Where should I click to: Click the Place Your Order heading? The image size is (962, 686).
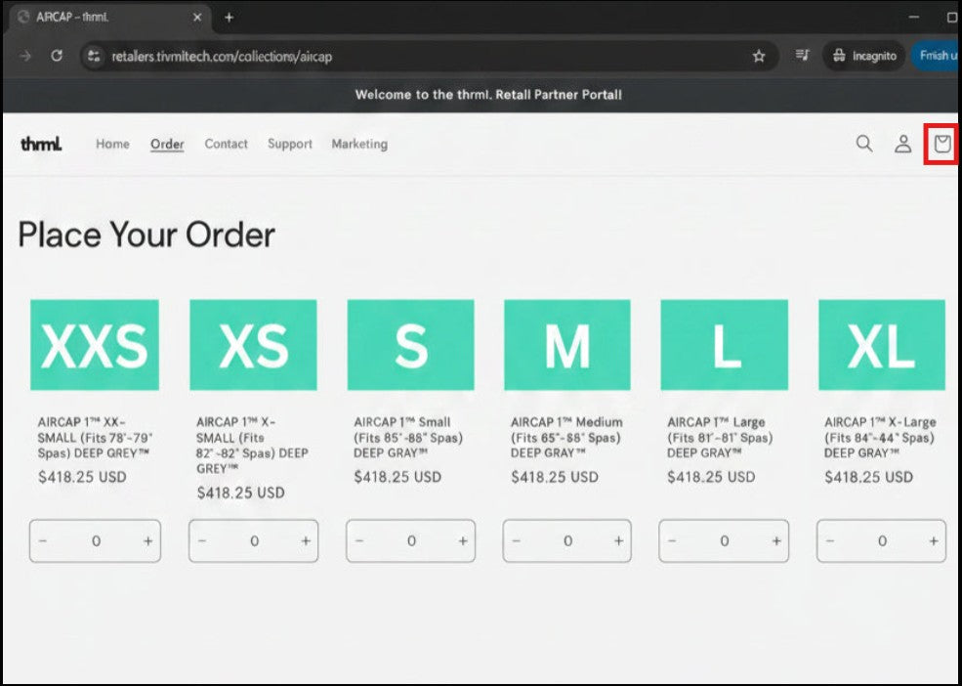(x=146, y=235)
